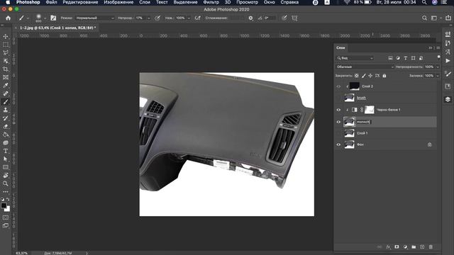Open the Справка menu

[x=289, y=2]
